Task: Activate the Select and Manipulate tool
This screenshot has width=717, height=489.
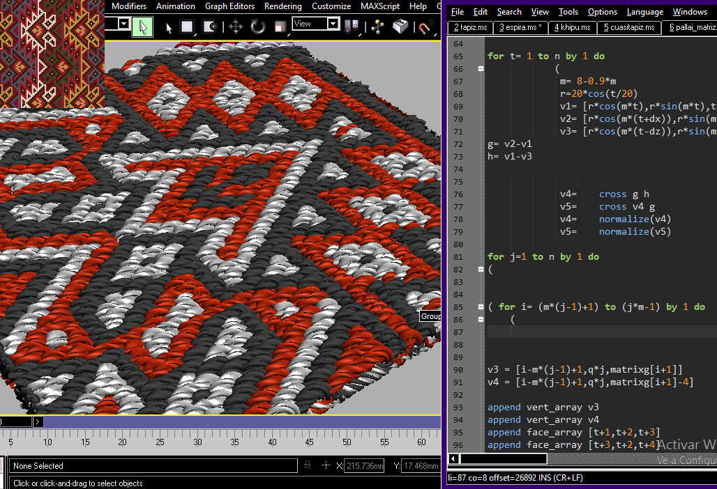Action: pyautogui.click(x=378, y=27)
